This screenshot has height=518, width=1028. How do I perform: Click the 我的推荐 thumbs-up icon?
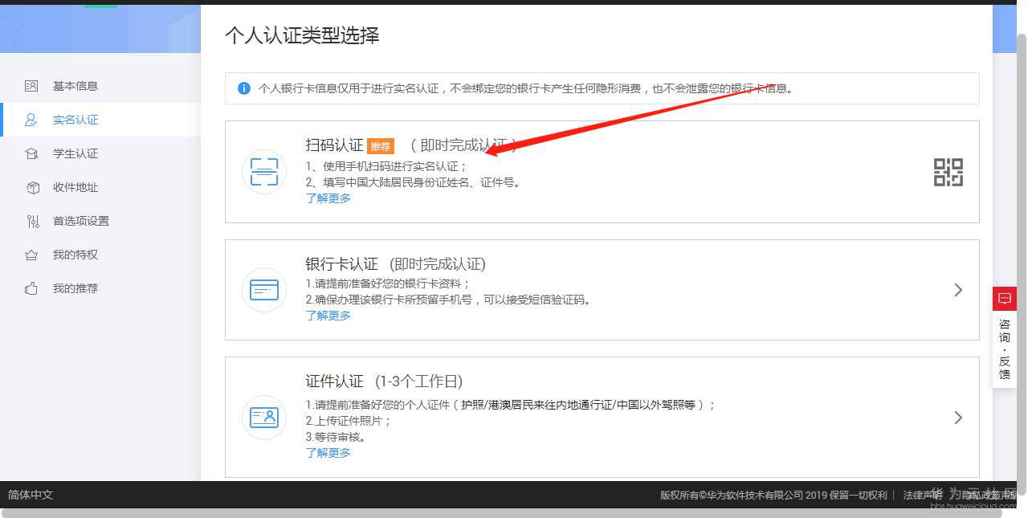(32, 288)
